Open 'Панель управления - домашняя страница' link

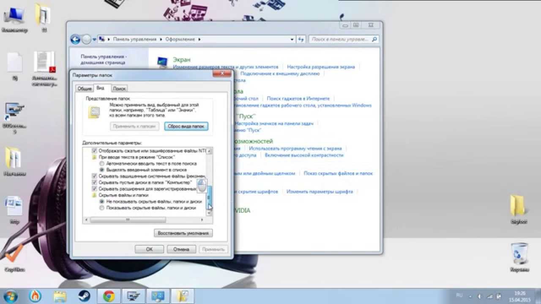104,59
